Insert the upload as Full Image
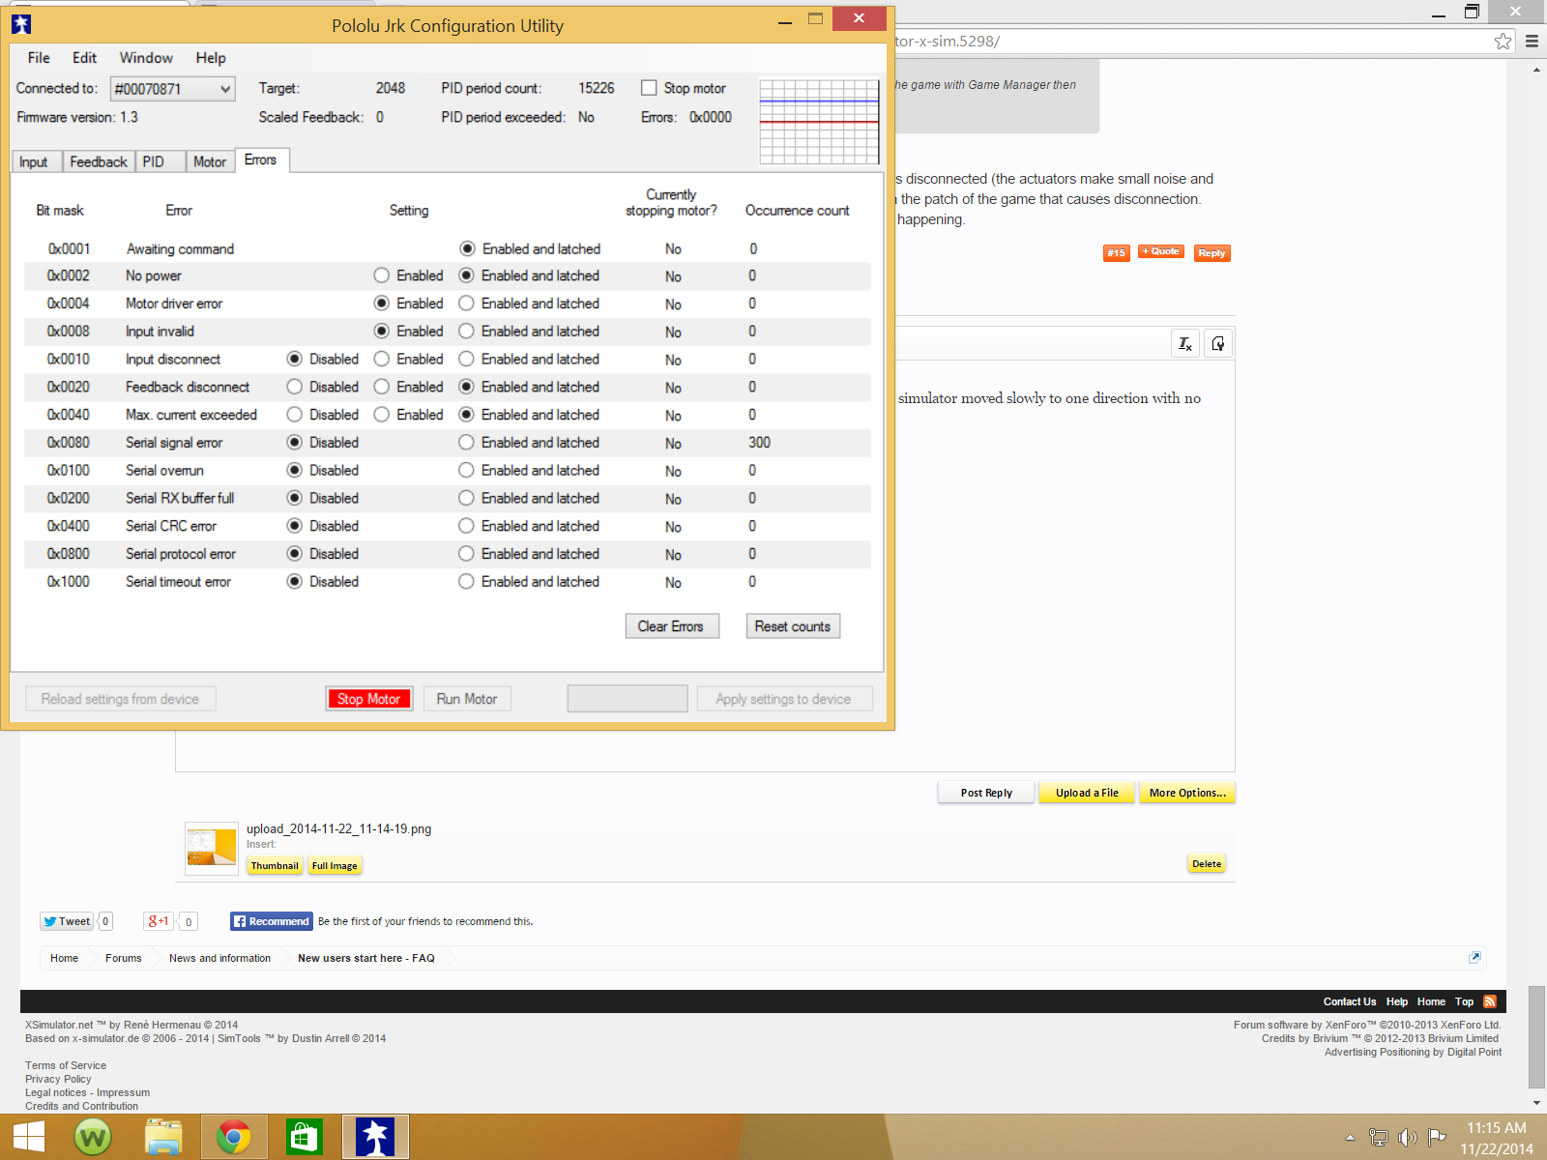The image size is (1547, 1160). click(x=335, y=866)
